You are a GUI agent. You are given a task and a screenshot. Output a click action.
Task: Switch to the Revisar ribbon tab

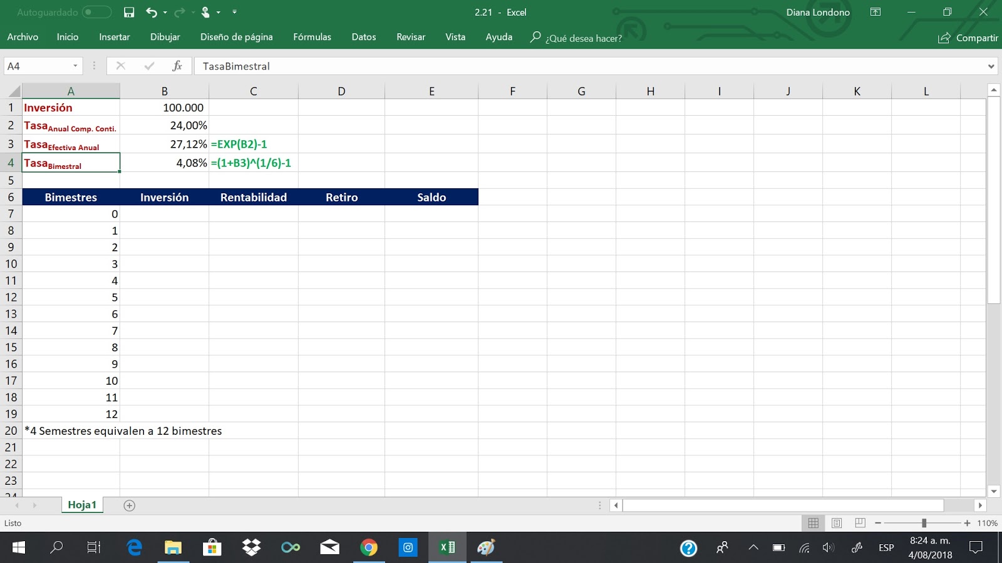click(411, 37)
